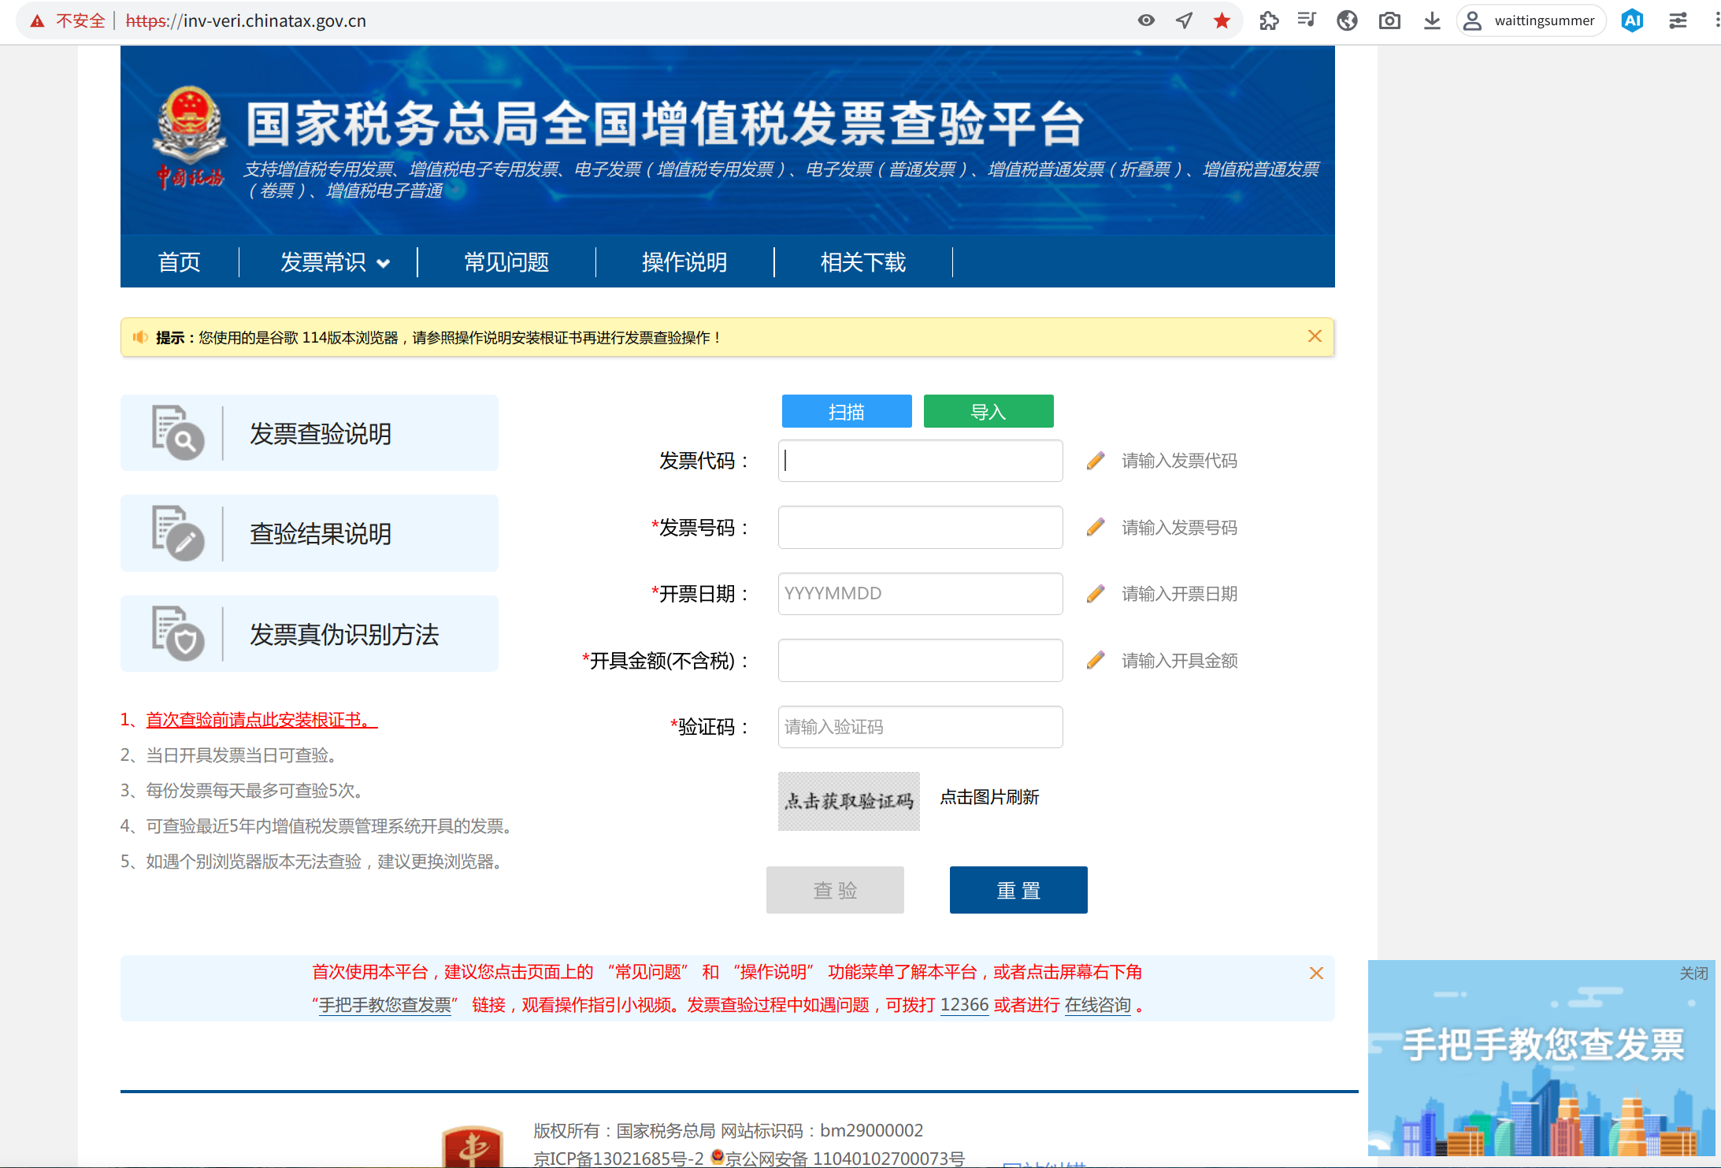The image size is (1721, 1168).
Task: Open the browser extensions puzzle icon
Action: click(1268, 20)
